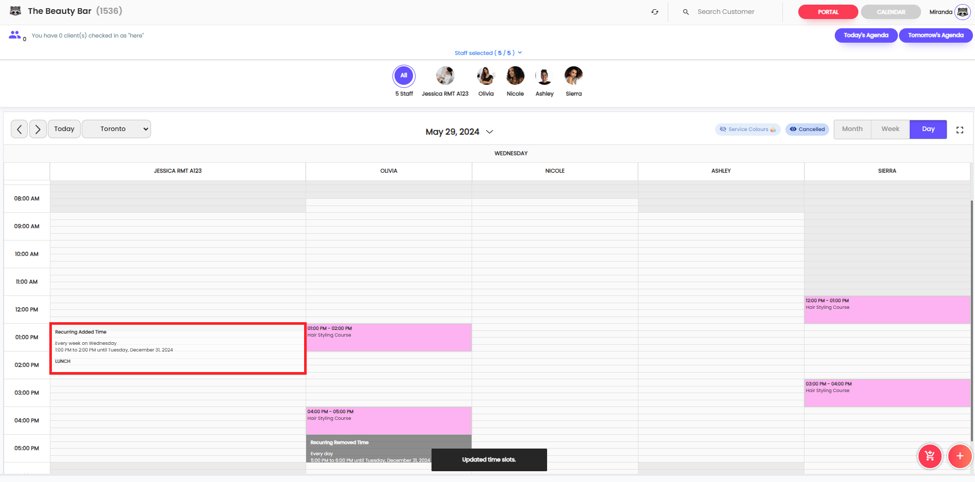Select Nicole's staff avatar
This screenshot has width=975, height=482.
tap(515, 76)
